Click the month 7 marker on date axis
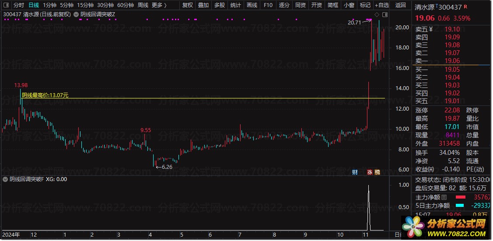This screenshot has width=493, height=241. [x=240, y=235]
